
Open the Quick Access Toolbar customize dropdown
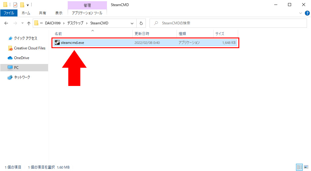tap(28, 5)
